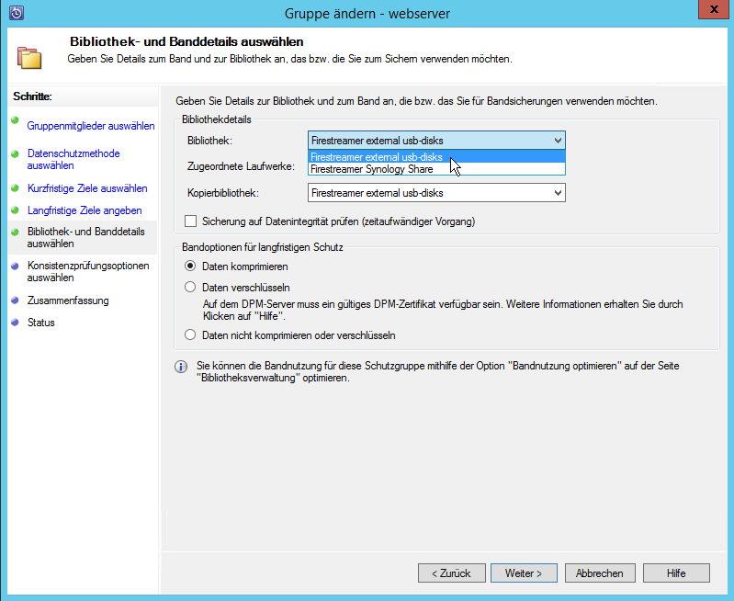Open the Kopierbibliothek dropdown
This screenshot has width=734, height=601.
[x=557, y=193]
